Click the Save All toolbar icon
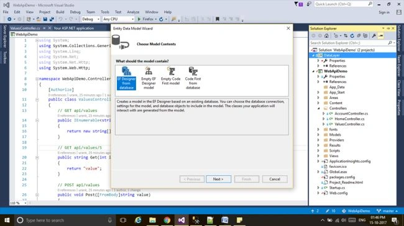Viewport: 404px width, 226px height. click(x=52, y=19)
